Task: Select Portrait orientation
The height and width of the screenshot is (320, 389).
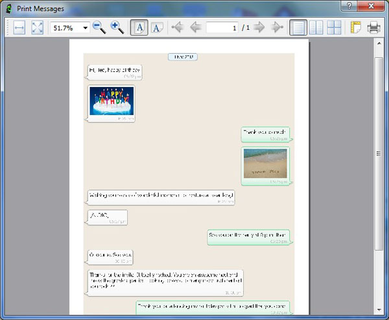Action: pos(139,27)
